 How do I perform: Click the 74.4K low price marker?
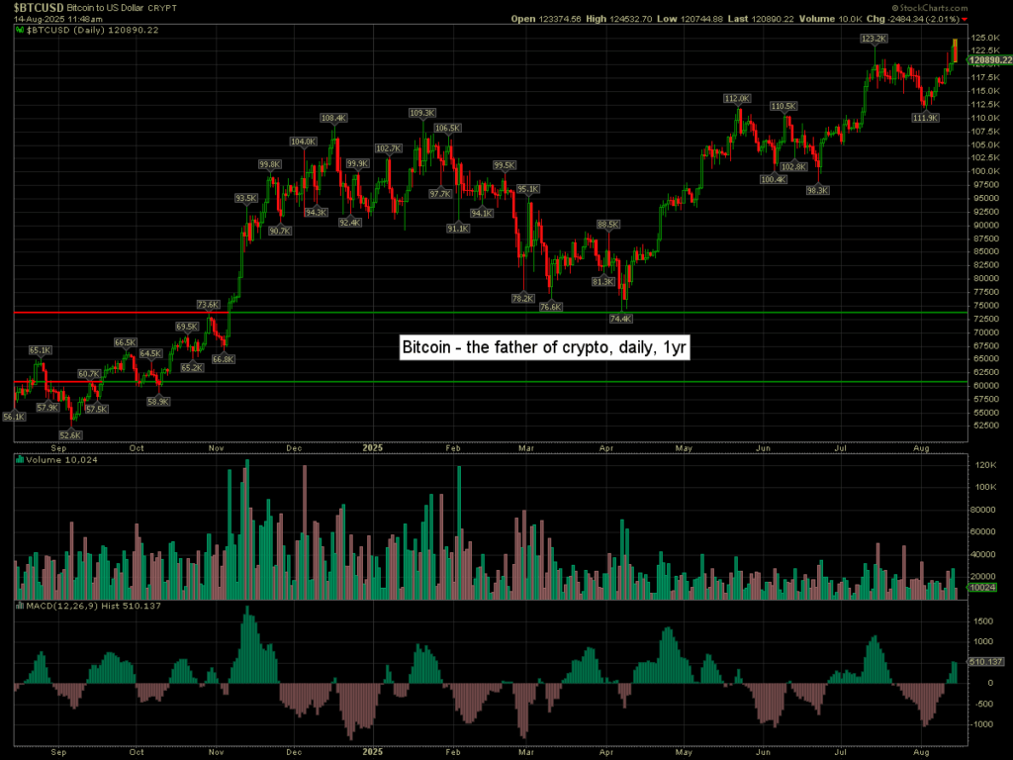[621, 319]
